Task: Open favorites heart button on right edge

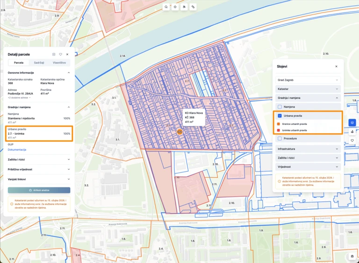Action: coord(352,140)
